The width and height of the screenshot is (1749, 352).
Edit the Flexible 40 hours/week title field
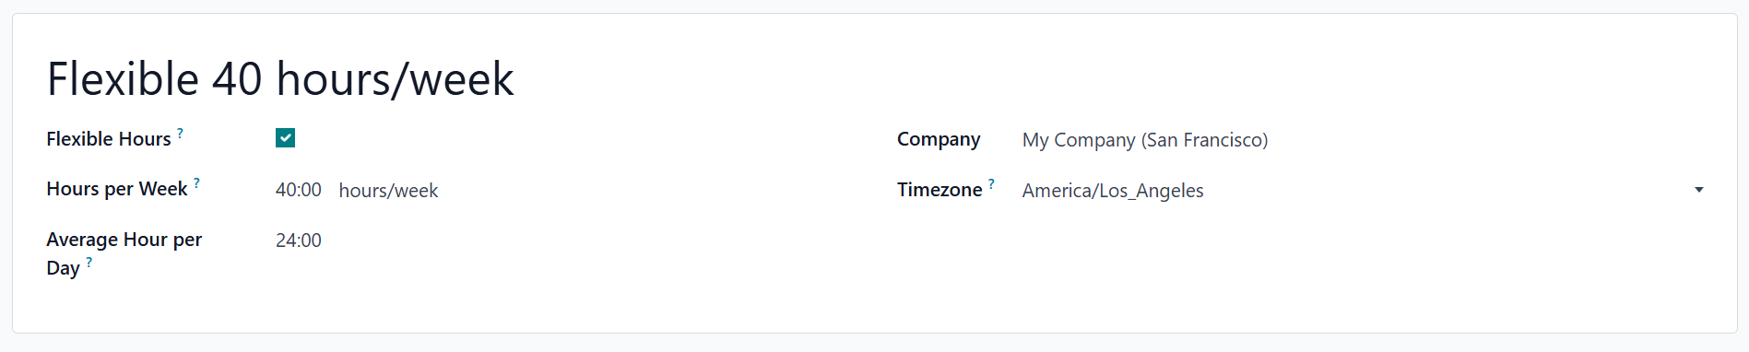tap(280, 78)
